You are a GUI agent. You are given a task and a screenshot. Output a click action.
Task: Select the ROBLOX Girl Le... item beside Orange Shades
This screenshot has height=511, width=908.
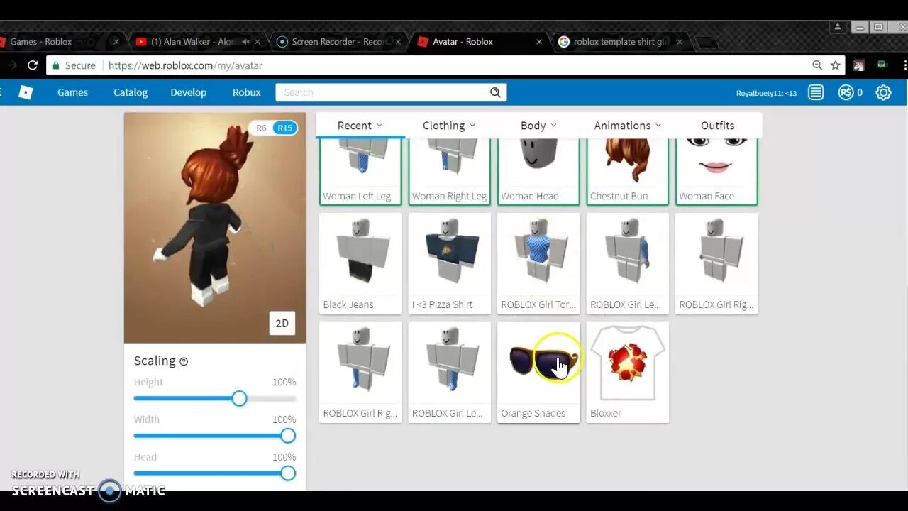450,372
